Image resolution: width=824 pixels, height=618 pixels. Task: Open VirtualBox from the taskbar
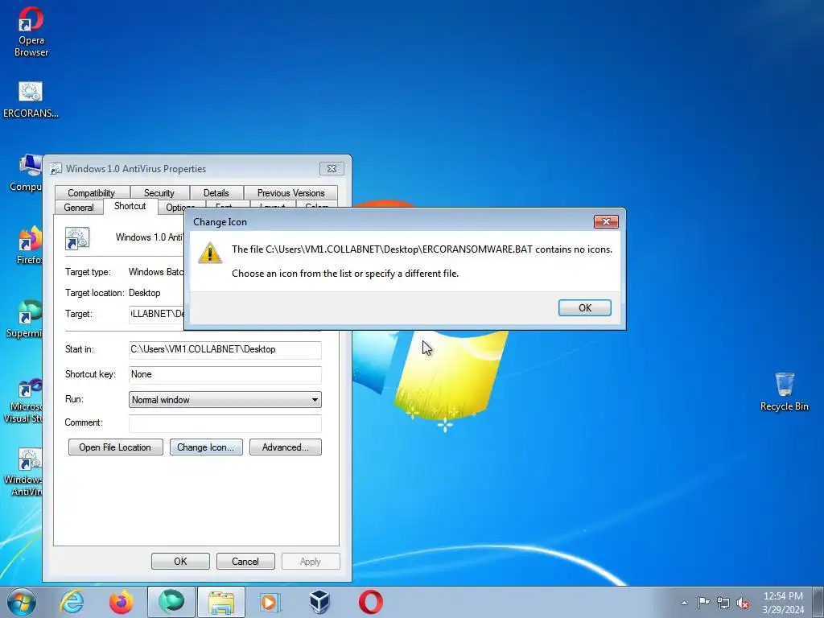pyautogui.click(x=320, y=602)
